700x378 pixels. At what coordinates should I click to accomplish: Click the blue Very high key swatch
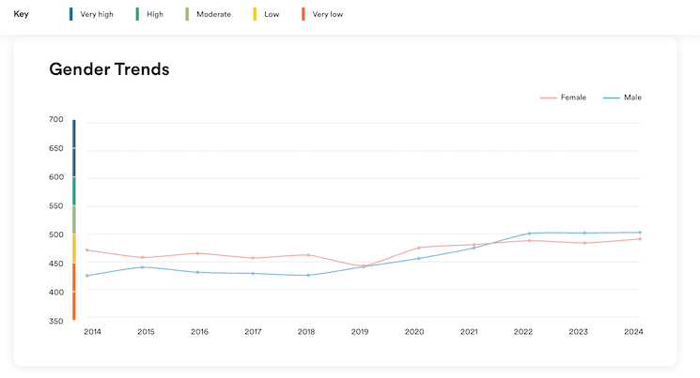71,14
